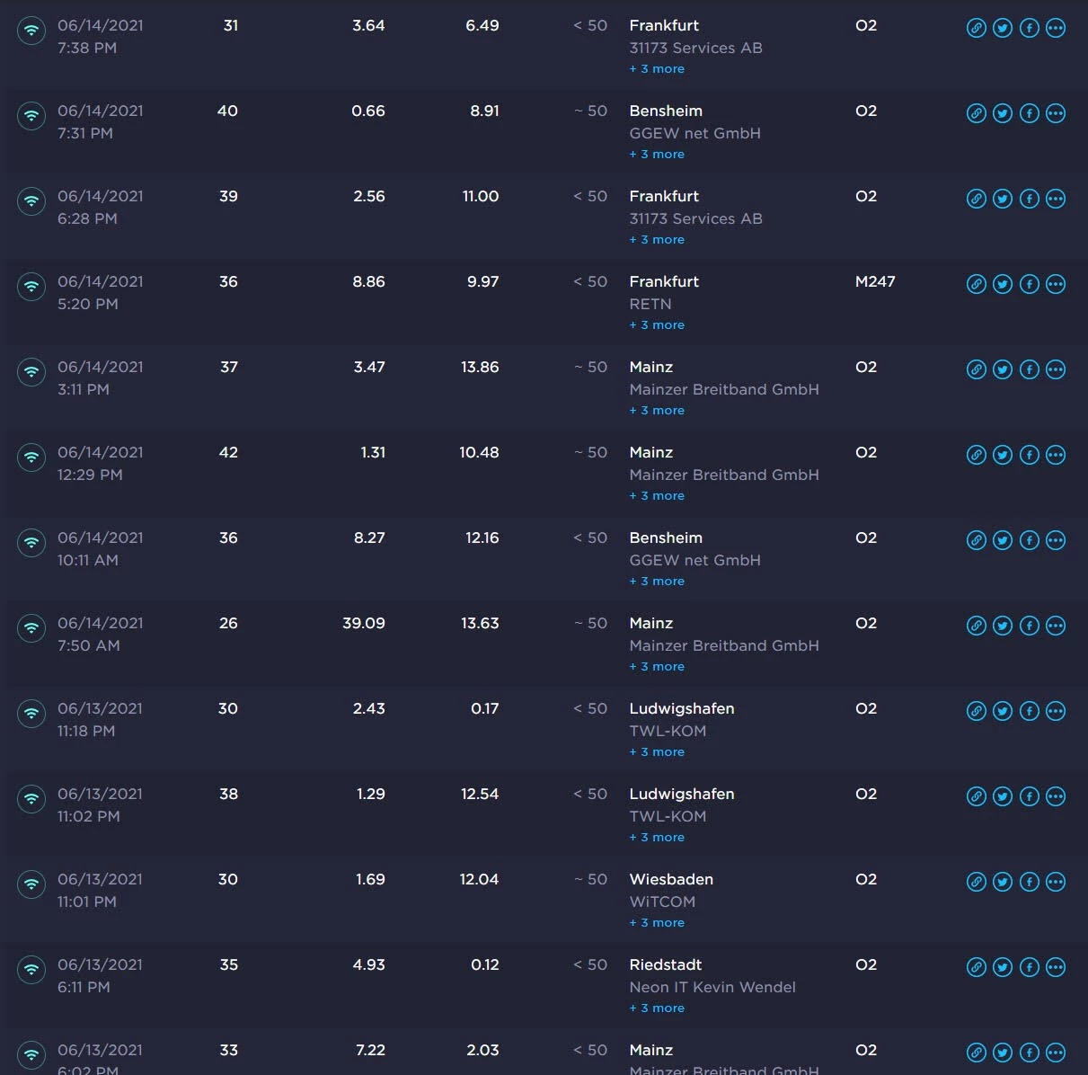Viewport: 1088px width, 1075px height.
Task: Copy link for 12:29 PM Mainz result
Action: 976,455
